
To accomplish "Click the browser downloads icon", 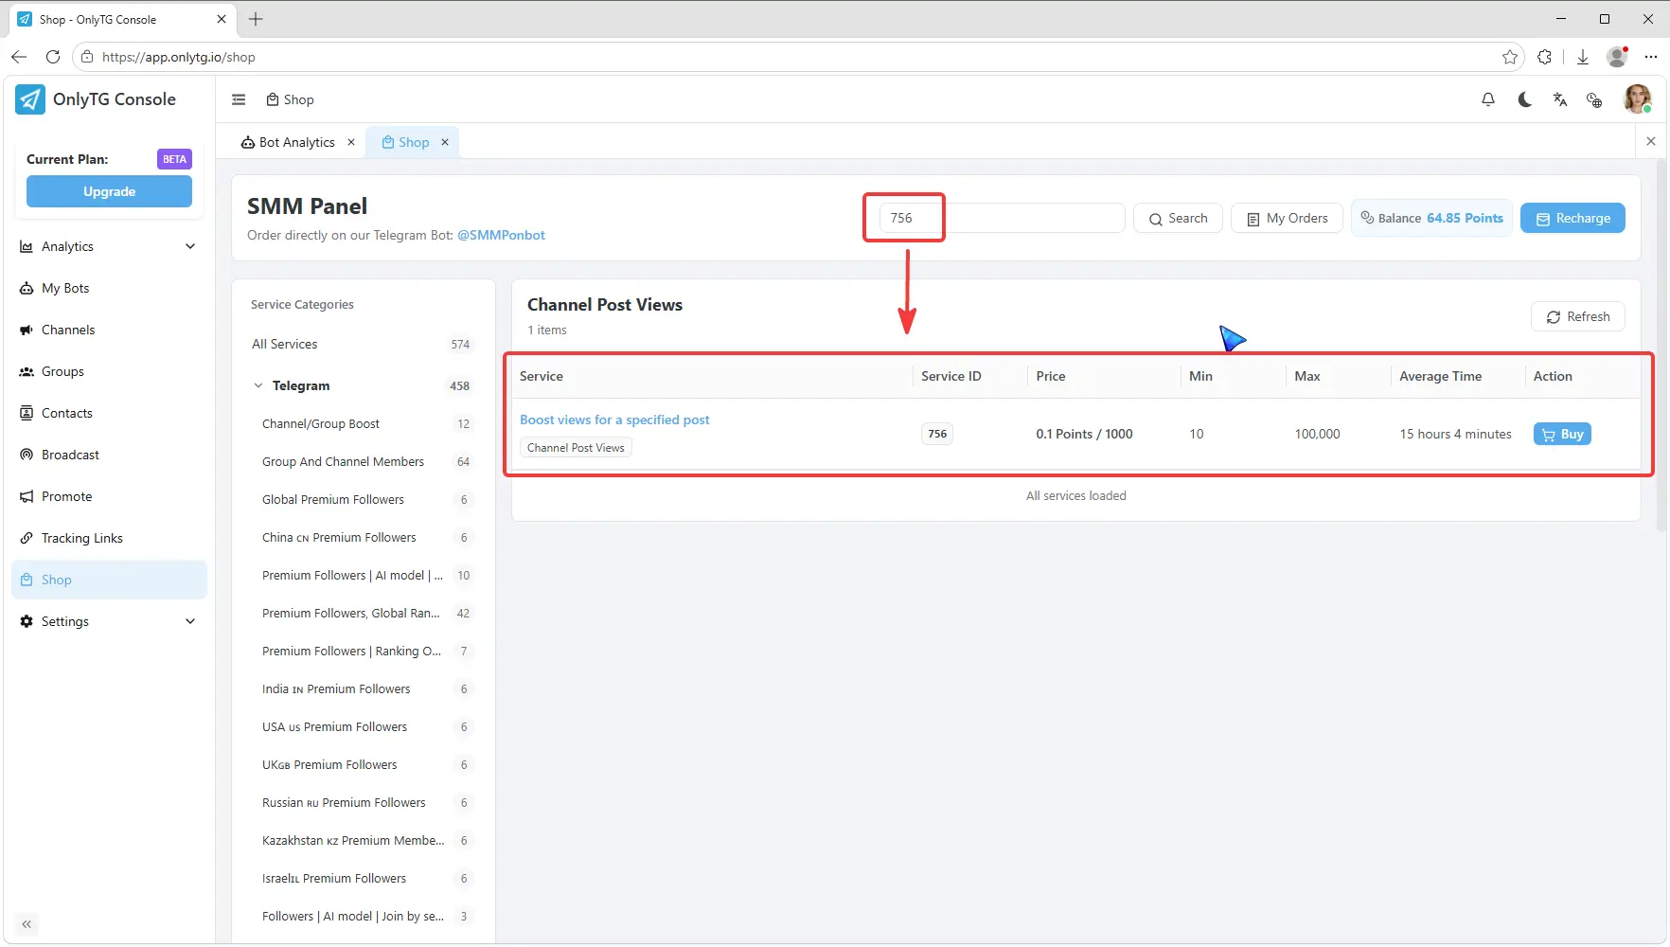I will point(1583,57).
